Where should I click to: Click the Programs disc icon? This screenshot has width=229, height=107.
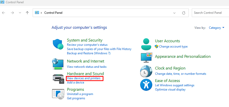point(58,94)
